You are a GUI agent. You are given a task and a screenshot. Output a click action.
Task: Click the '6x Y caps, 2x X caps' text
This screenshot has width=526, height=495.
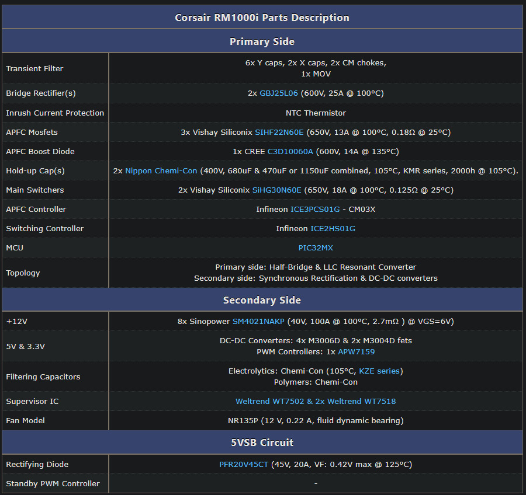click(x=316, y=63)
